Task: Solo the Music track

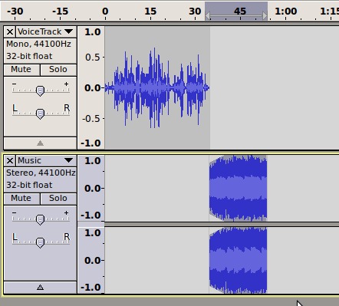Action: (58, 199)
